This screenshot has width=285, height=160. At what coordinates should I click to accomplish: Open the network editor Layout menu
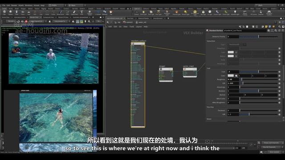138,27
